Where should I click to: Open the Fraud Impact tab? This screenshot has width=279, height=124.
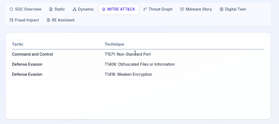click(x=24, y=20)
